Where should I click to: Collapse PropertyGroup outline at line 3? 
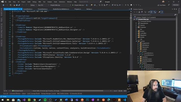click(x=12, y=16)
